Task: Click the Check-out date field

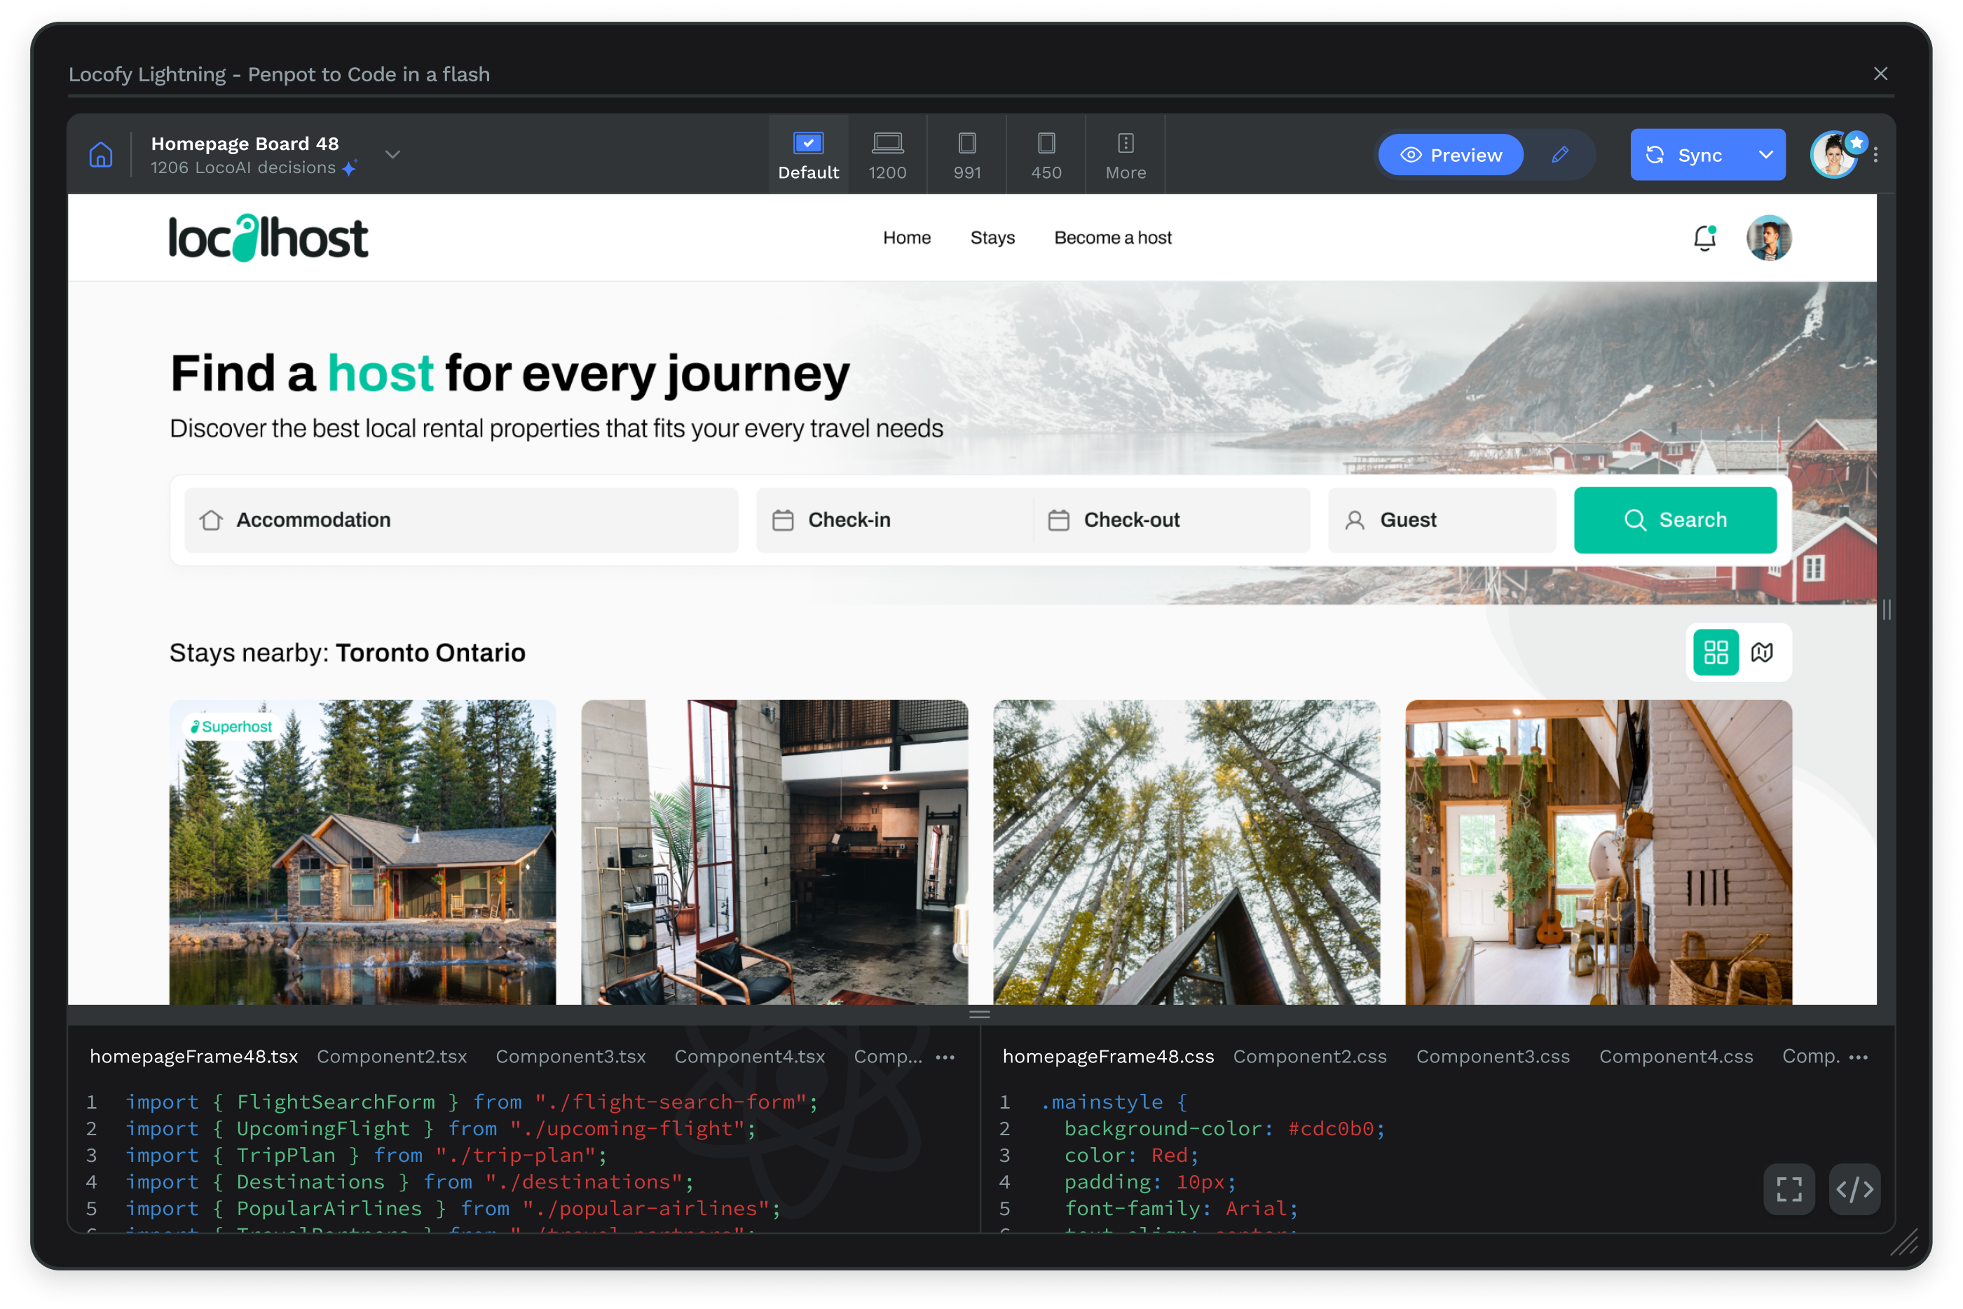Action: click(1172, 520)
